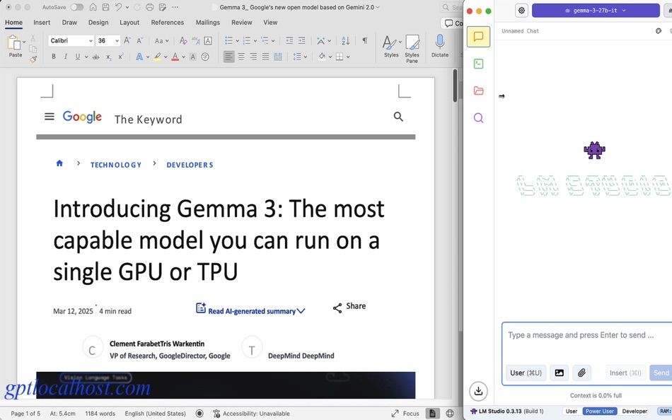
Task: Switch to the Draw tab
Action: click(69, 23)
